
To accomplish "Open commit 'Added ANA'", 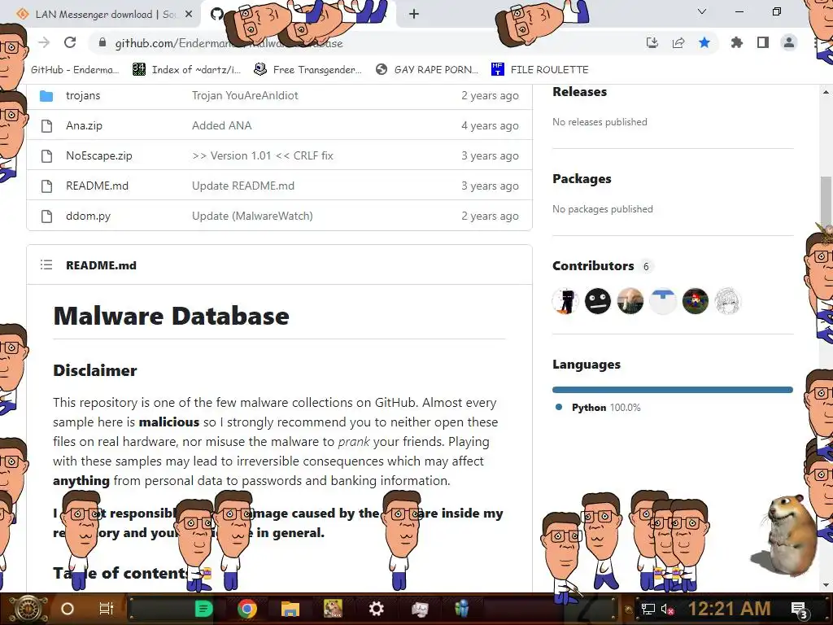I will click(221, 126).
